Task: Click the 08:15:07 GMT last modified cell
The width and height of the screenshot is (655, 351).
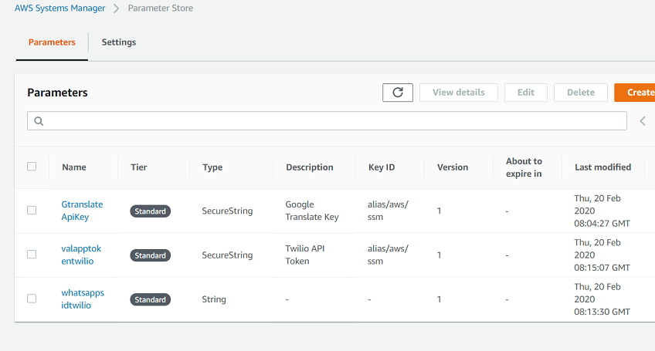Action: coord(602,255)
